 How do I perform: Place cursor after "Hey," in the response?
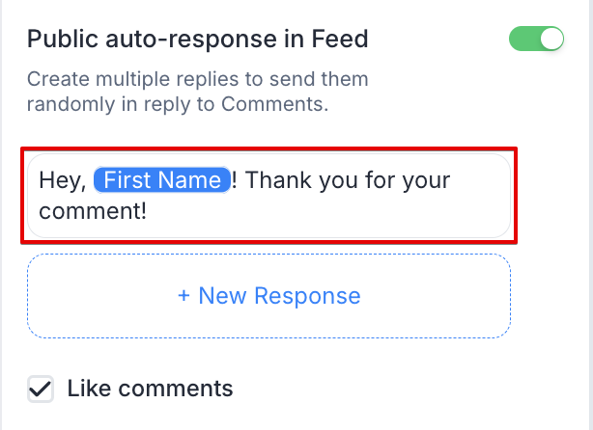88,181
